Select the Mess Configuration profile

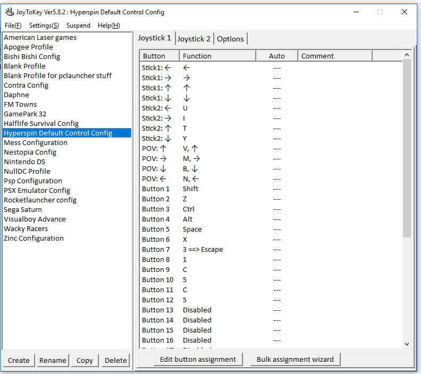[67, 143]
